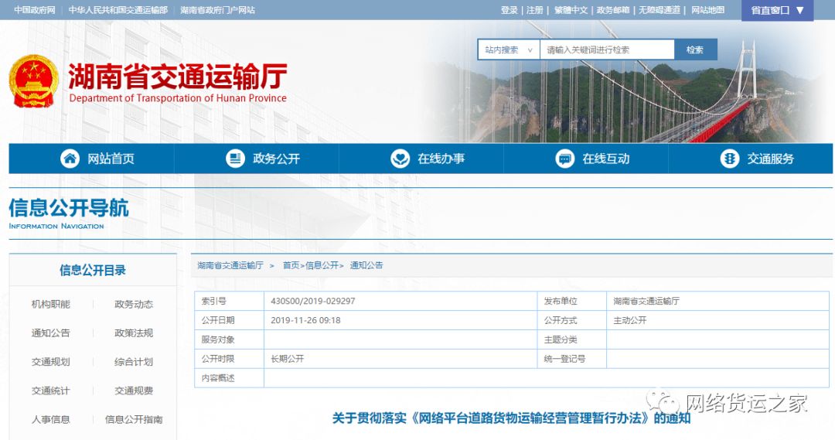Viewport: 835px width, 440px height.
Task: Click the 在线互动 chat icon
Action: (x=565, y=159)
